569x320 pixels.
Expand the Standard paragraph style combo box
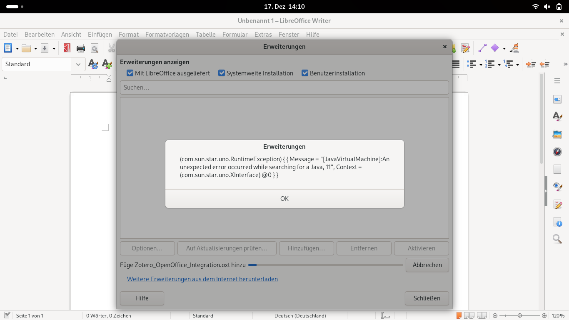[x=78, y=64]
